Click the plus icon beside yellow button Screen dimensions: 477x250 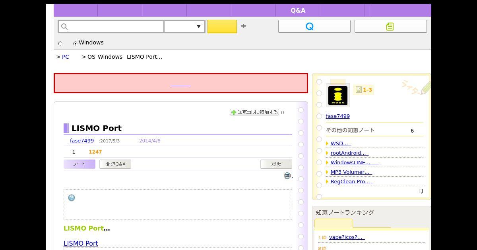(x=243, y=26)
